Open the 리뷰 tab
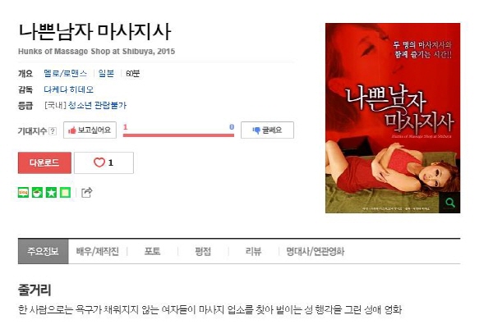The width and height of the screenshot is (493, 329). (253, 251)
